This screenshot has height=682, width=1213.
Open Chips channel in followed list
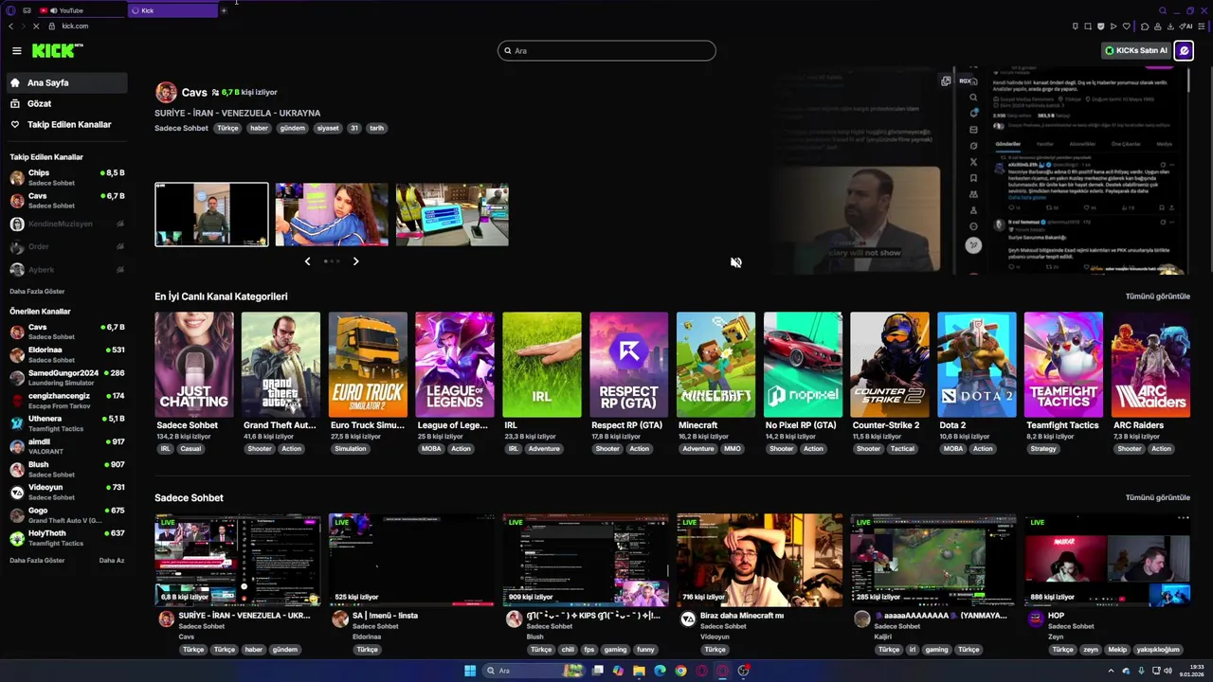pyautogui.click(x=66, y=177)
